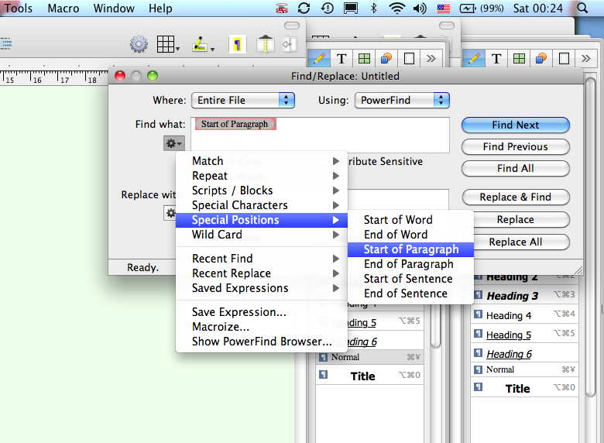
Task: Toggle the yellow show invisibles pilcrow icon
Action: click(237, 44)
